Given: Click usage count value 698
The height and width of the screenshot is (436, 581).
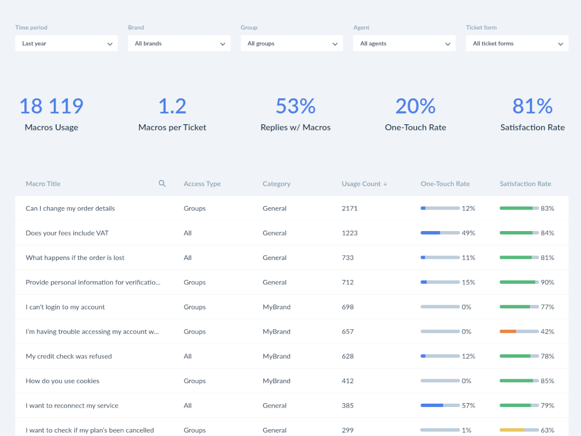Looking at the screenshot, I should coord(348,307).
